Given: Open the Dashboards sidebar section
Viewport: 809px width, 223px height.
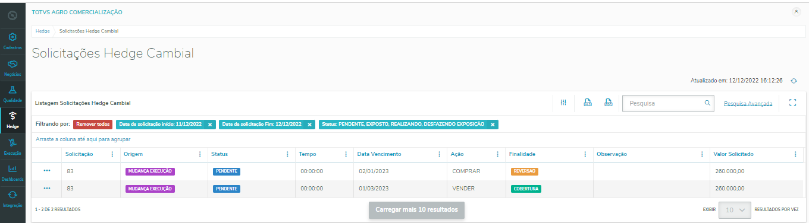Looking at the screenshot, I should click(x=12, y=173).
